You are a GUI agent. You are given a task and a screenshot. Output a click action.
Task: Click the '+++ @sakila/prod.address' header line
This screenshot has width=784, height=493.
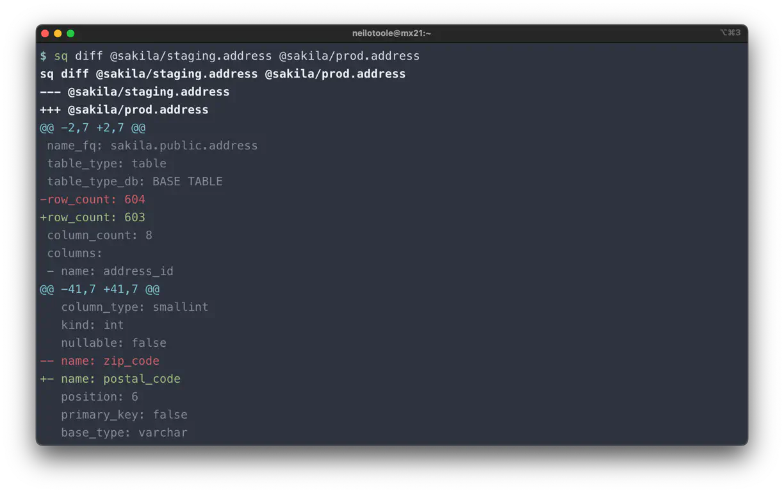coord(124,110)
